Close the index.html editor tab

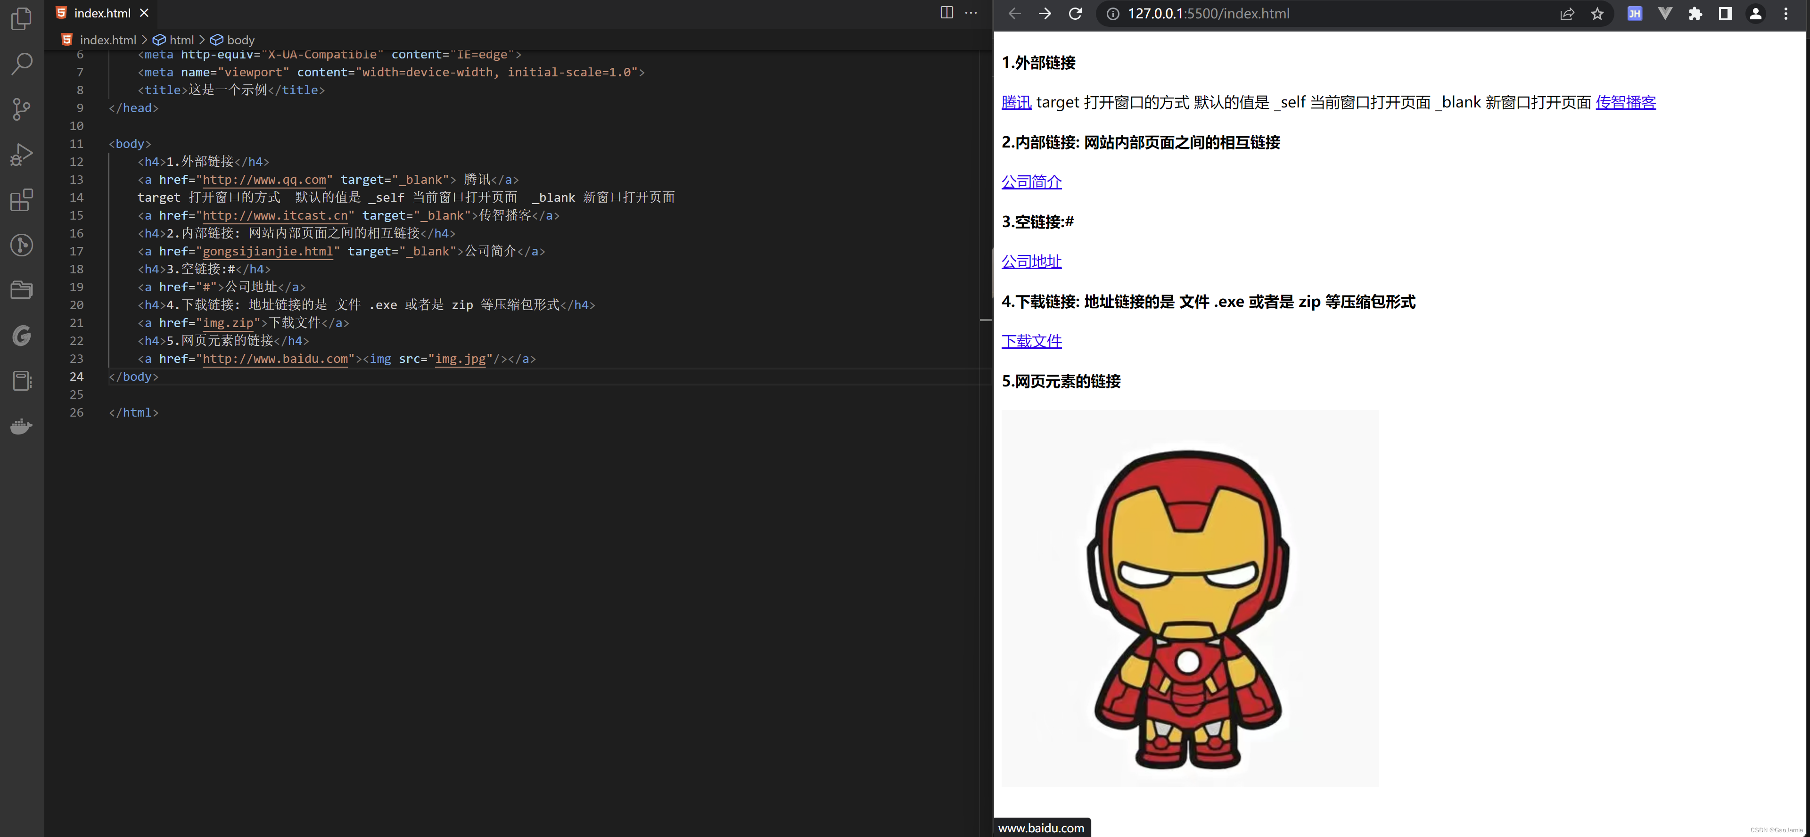click(x=144, y=13)
